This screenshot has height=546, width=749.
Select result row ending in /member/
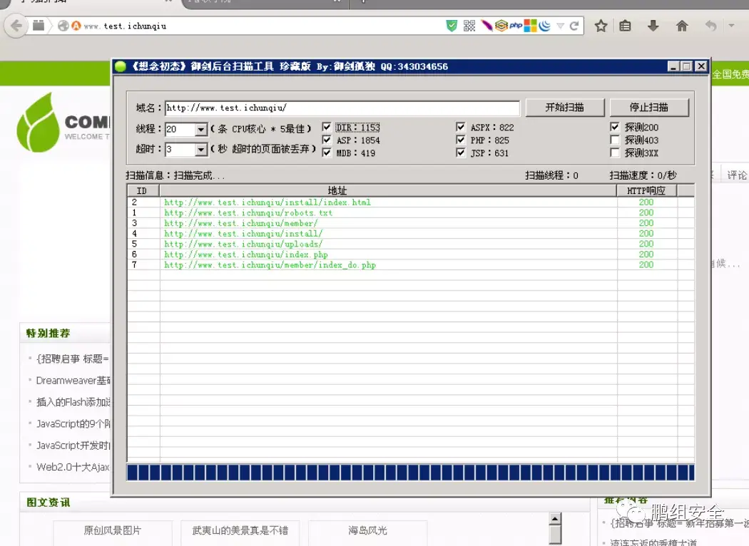click(x=411, y=223)
